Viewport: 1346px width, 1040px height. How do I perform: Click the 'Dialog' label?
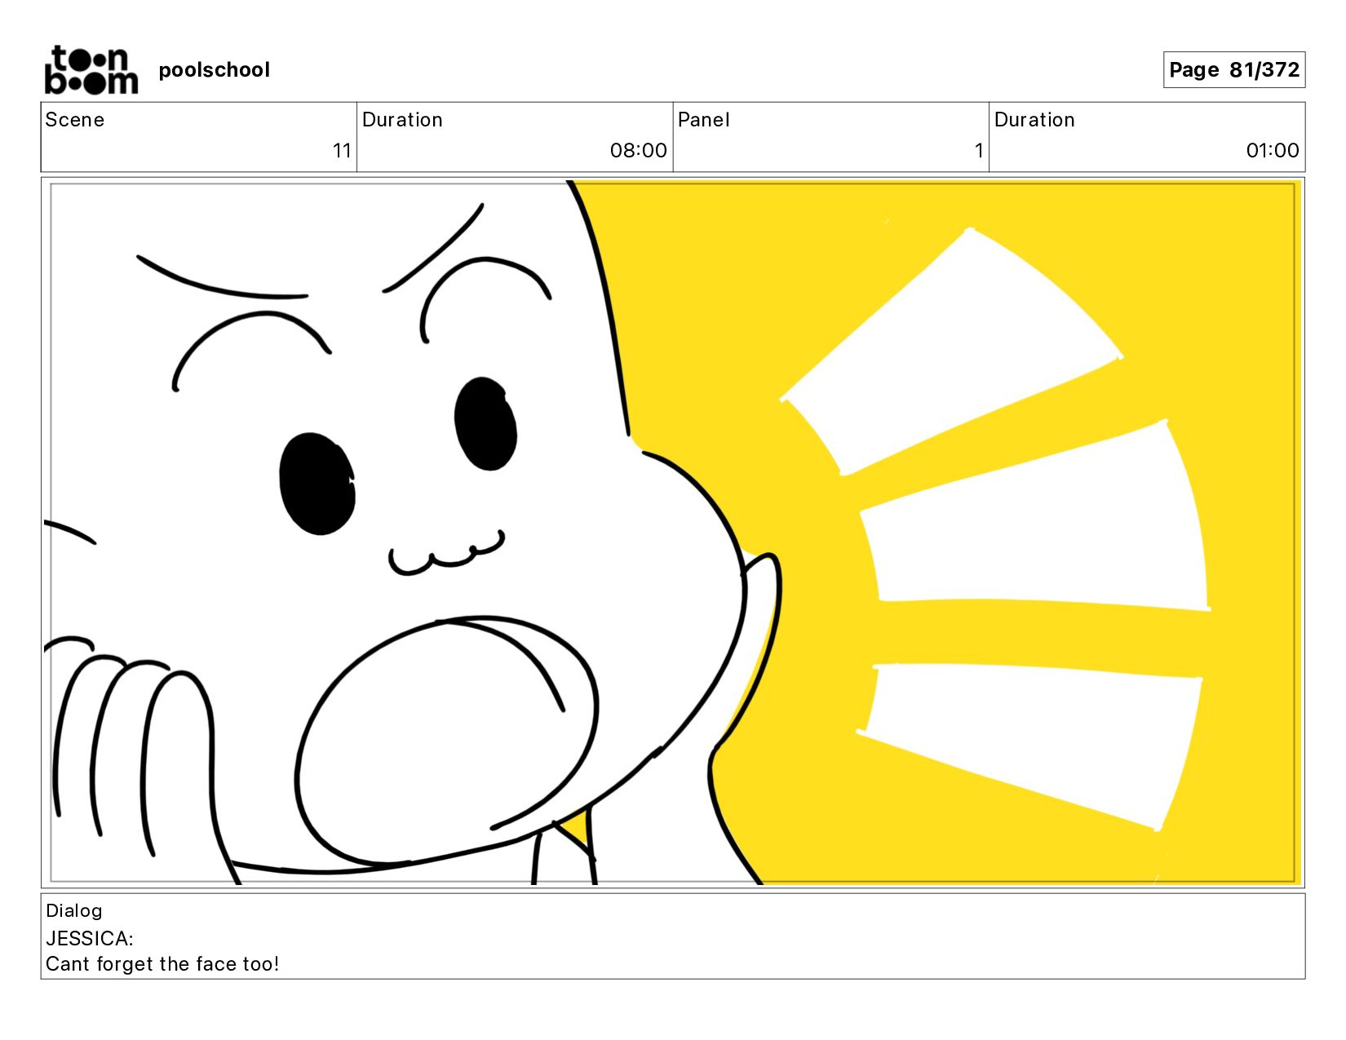click(74, 911)
